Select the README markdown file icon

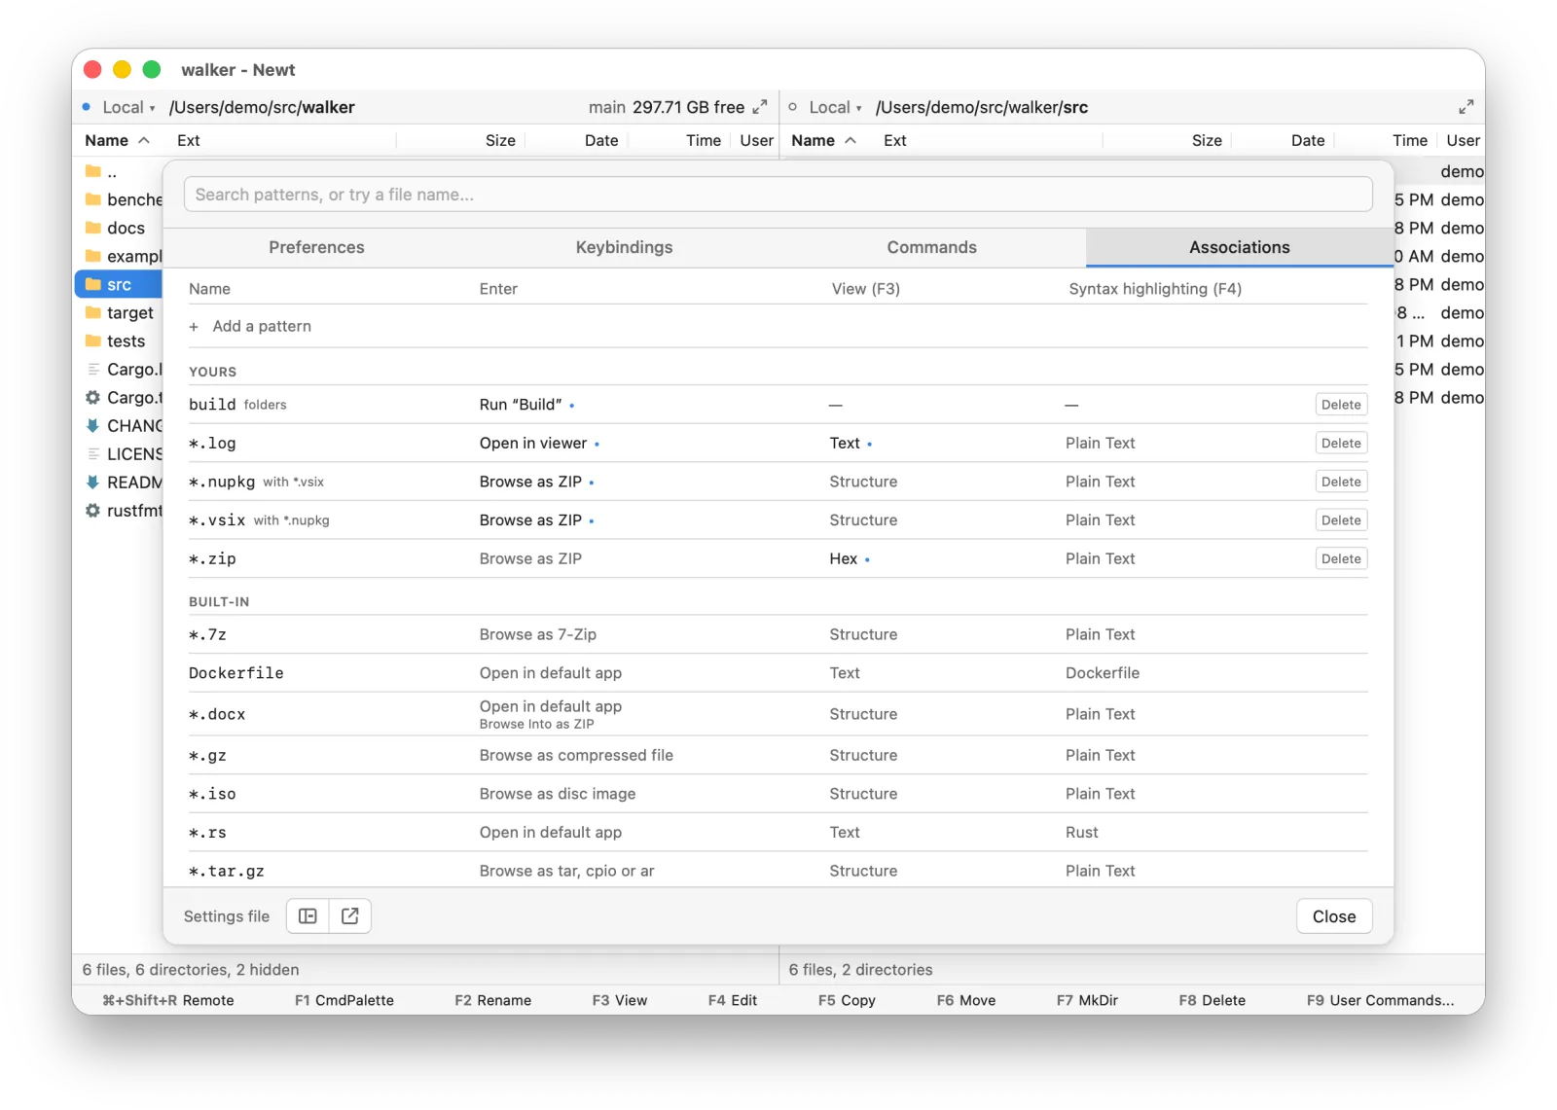[x=93, y=482]
